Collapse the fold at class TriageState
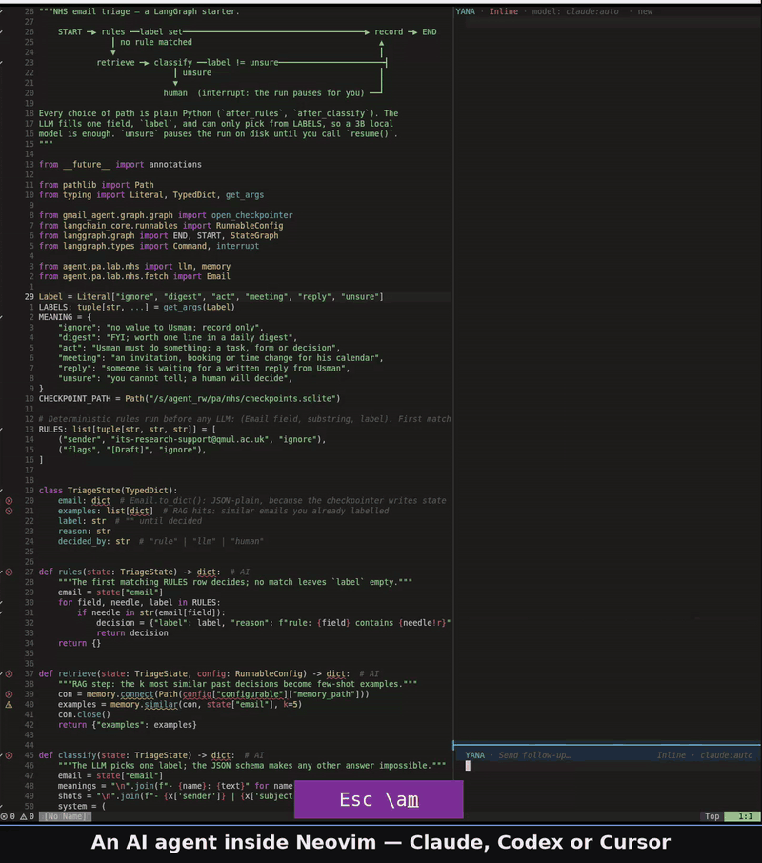 (x=2, y=491)
